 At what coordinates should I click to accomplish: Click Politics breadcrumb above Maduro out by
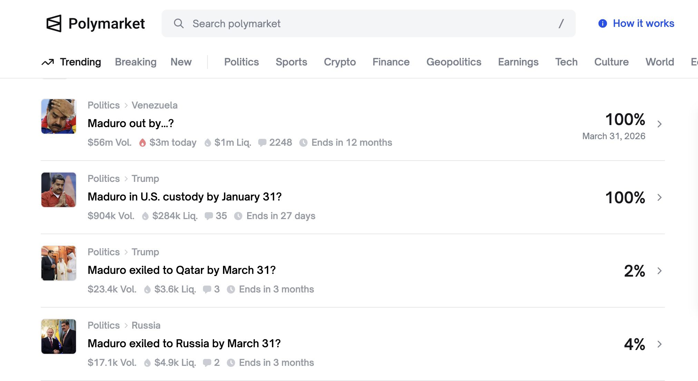(104, 105)
